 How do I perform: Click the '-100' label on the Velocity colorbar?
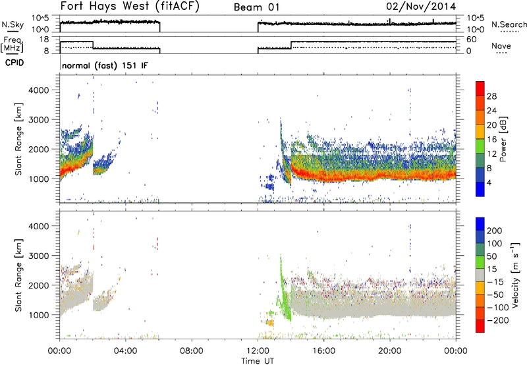click(x=498, y=308)
